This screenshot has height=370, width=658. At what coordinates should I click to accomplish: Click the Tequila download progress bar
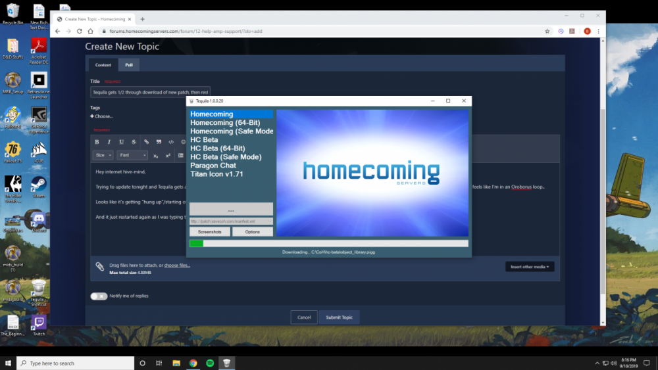[329, 243]
